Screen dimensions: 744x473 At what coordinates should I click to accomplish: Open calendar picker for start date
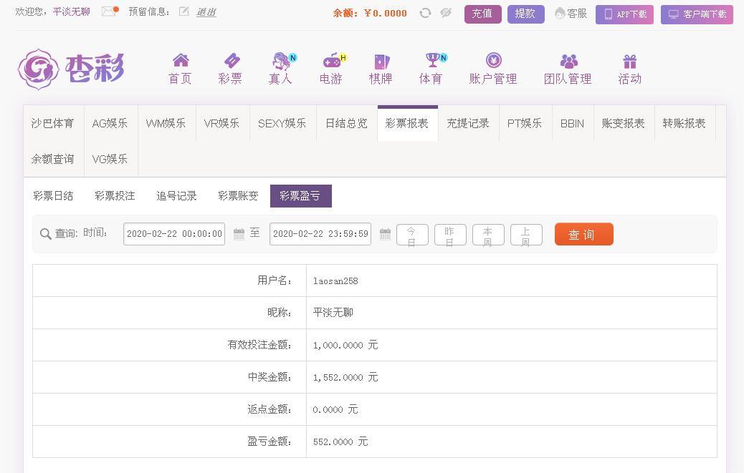point(239,234)
